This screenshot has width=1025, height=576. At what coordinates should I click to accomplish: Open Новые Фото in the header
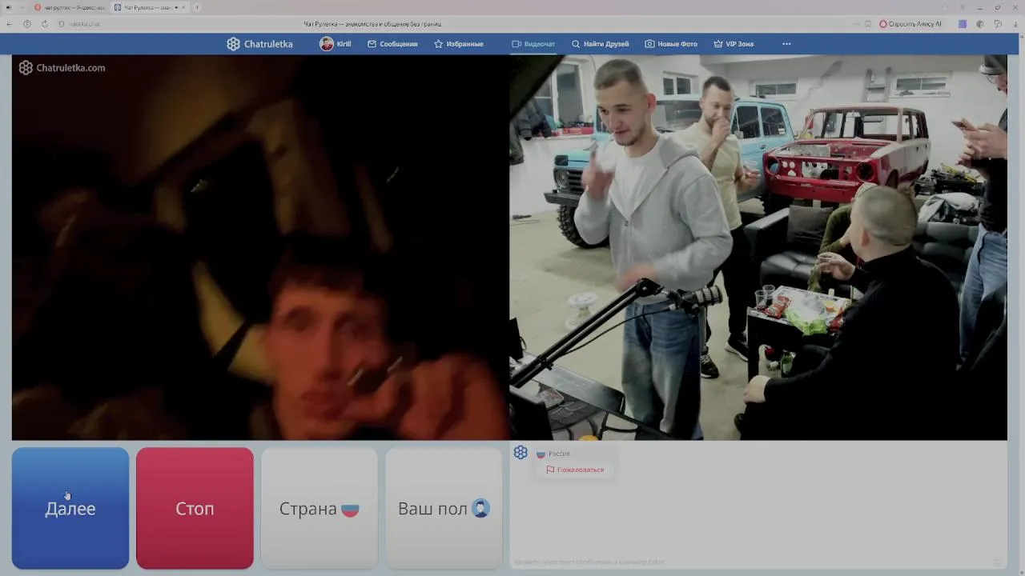click(671, 44)
